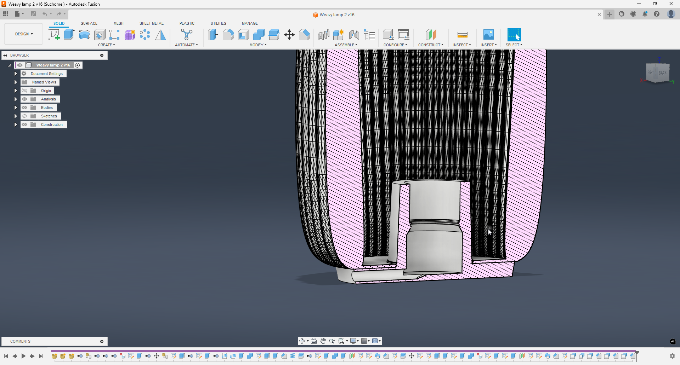The width and height of the screenshot is (680, 365).
Task: Close the Weavy lamp 2 v16 document tab
Action: click(599, 15)
